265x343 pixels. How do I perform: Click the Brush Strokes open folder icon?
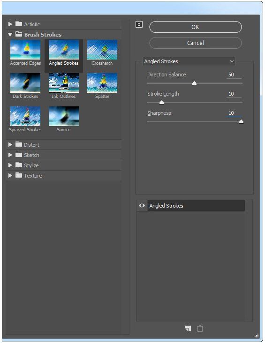tap(19, 34)
